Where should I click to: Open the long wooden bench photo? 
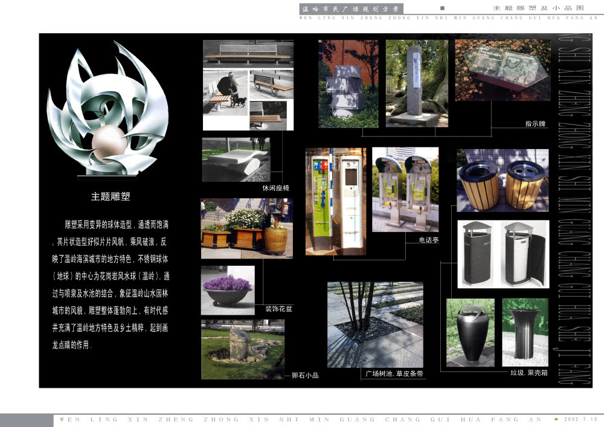(x=248, y=54)
